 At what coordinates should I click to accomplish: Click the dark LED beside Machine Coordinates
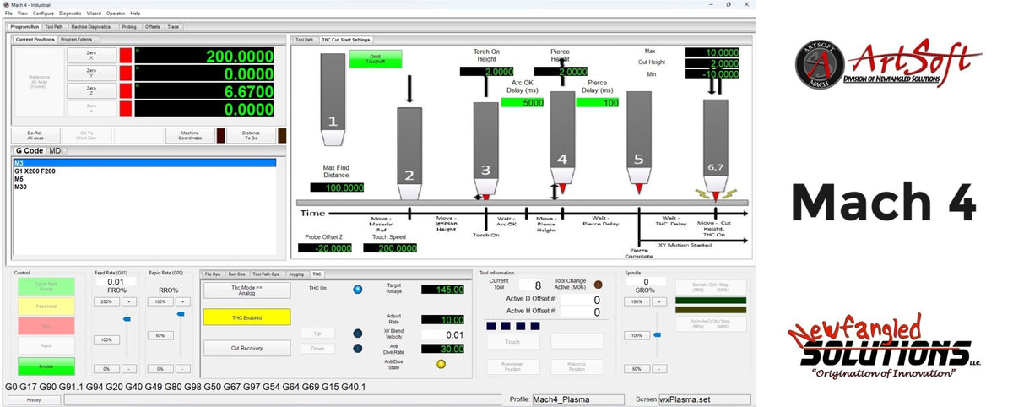pos(221,135)
